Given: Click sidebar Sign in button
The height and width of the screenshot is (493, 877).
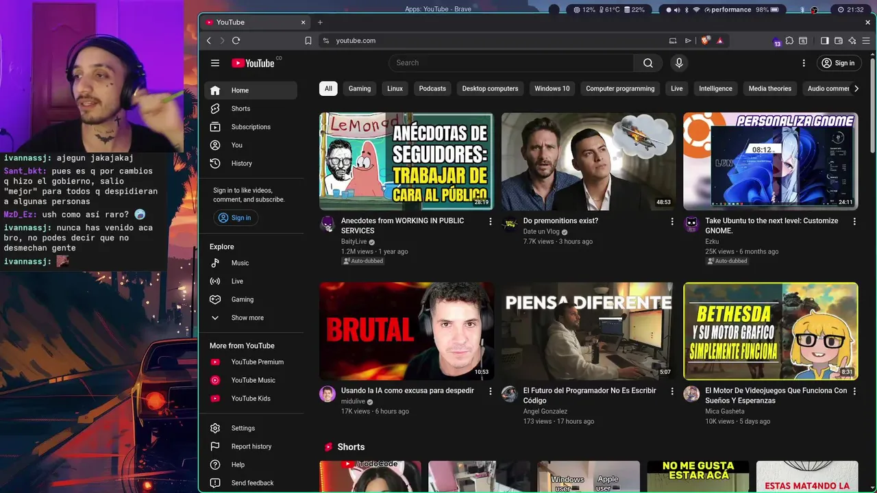Looking at the screenshot, I should point(234,218).
